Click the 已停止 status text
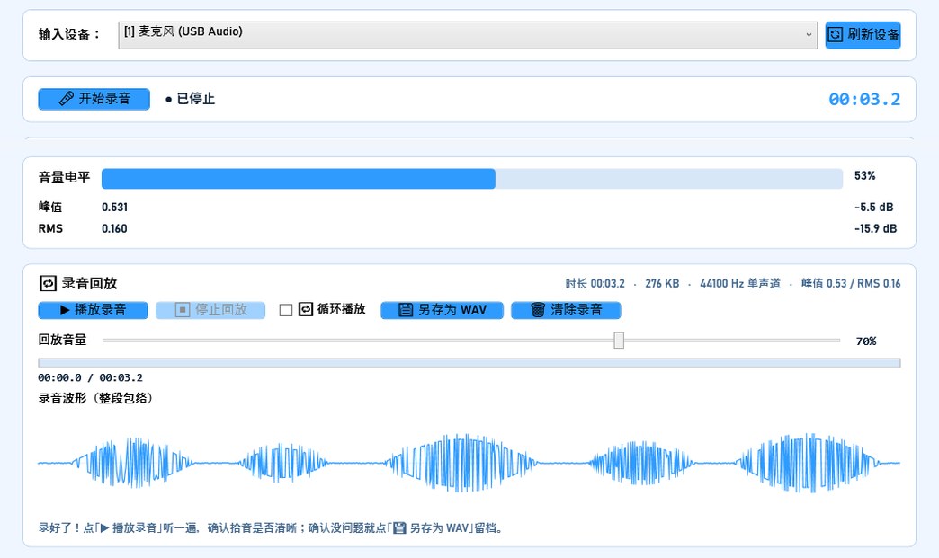 click(195, 99)
